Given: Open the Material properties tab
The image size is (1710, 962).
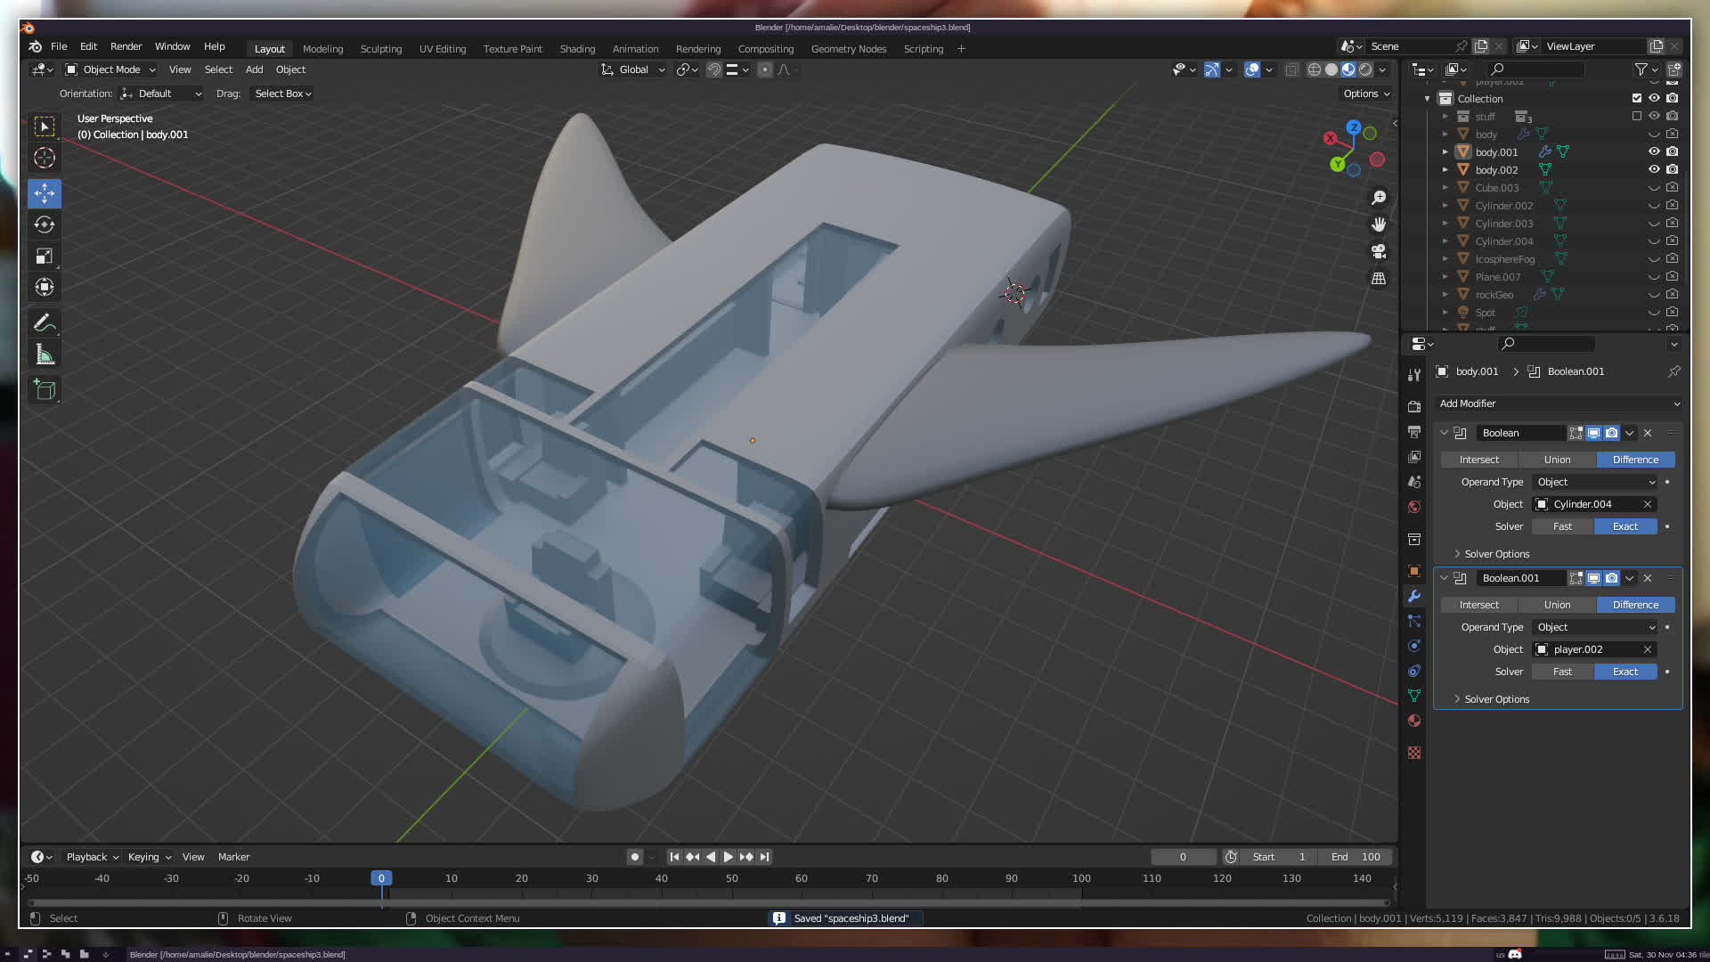Looking at the screenshot, I should [x=1414, y=721].
